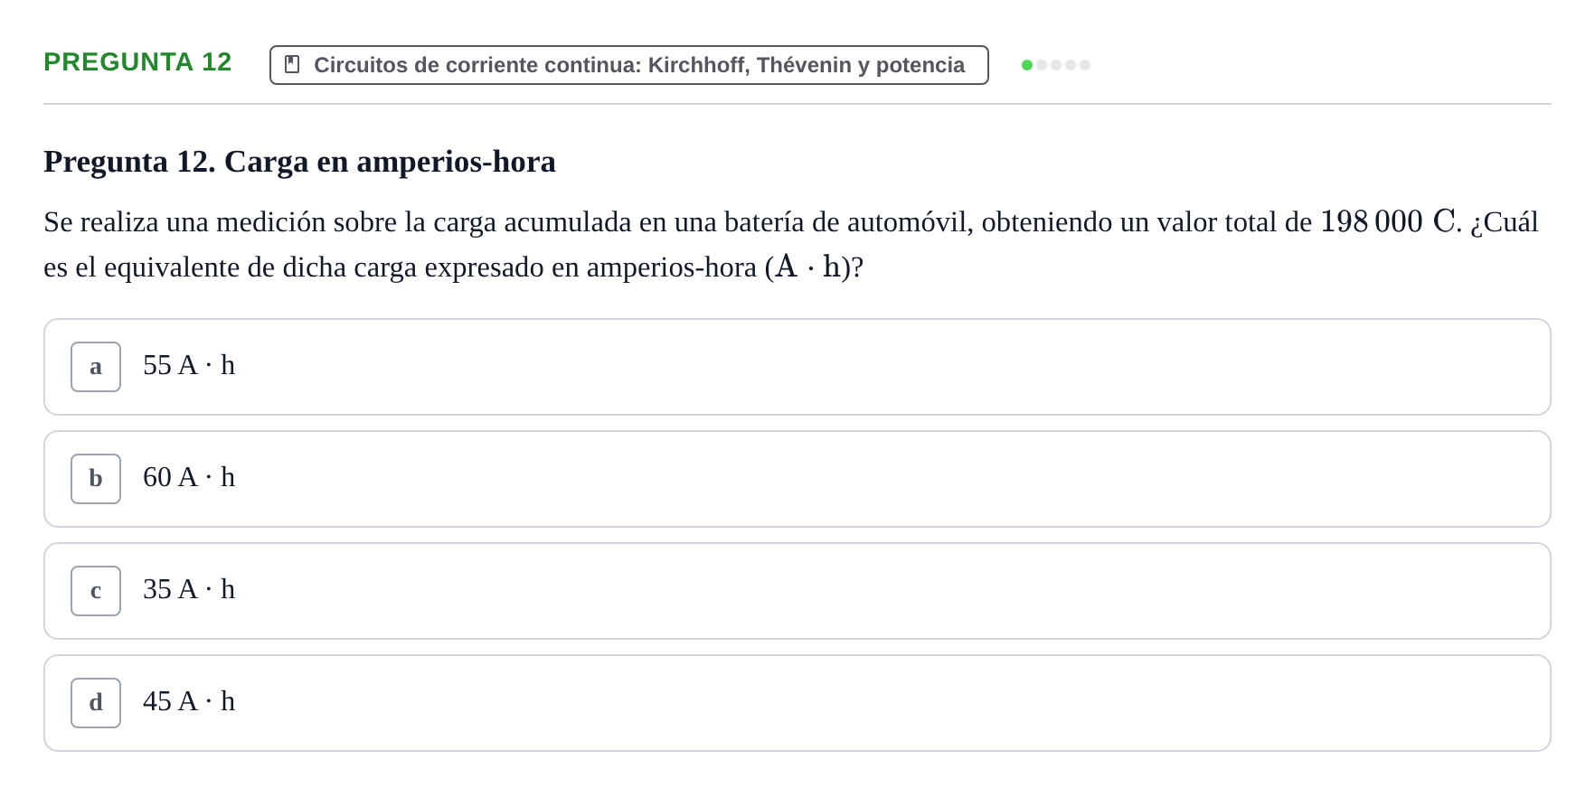
Task: Click the second gray difficulty dot
Action: (x=1056, y=65)
